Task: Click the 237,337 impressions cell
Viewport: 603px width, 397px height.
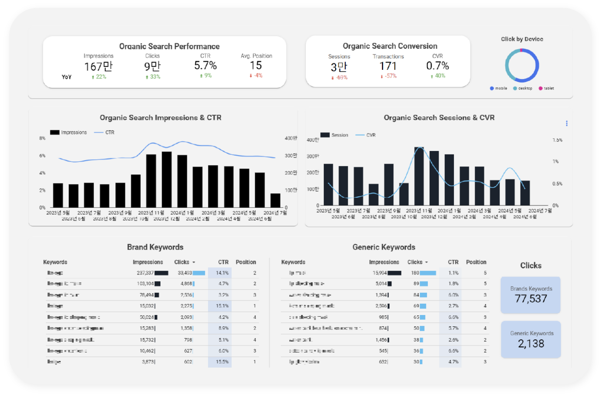Action: click(x=145, y=273)
